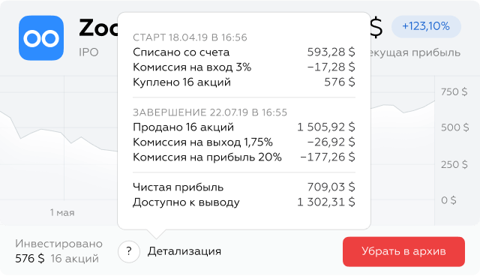Select the Чистая прибыль 709,03 $ row

point(244,187)
